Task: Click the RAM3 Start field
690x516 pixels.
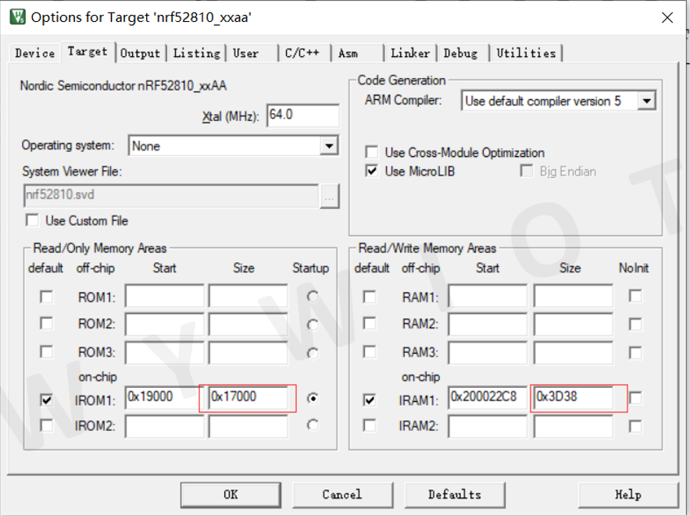Action: point(488,353)
